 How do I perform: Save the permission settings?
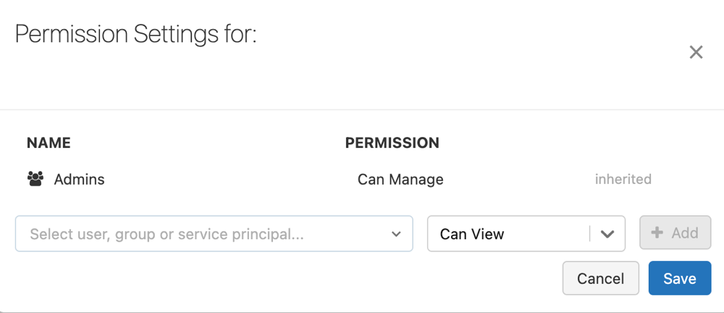(679, 278)
